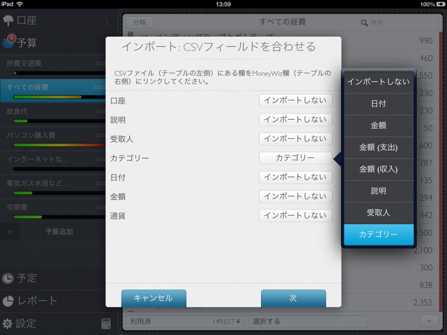Tap the パソコン購入費 progress bar
This screenshot has width=447, height=335.
59,145
